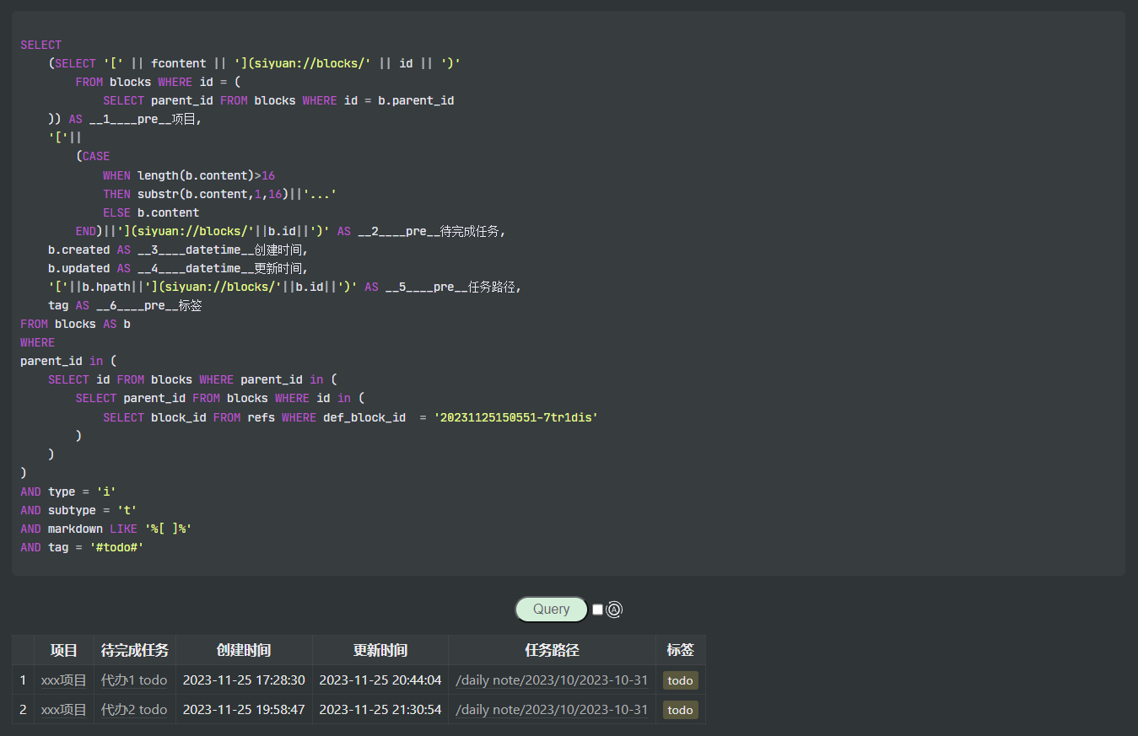Click the 项目 column header
The height and width of the screenshot is (736, 1138).
64,650
